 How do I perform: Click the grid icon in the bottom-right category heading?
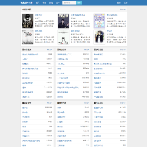95,103
